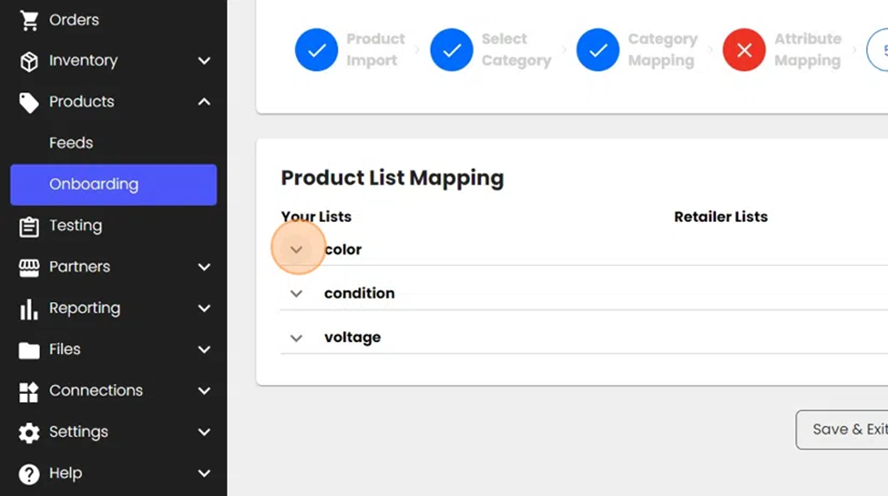
Task: Click the Files folder icon
Action: tap(29, 349)
